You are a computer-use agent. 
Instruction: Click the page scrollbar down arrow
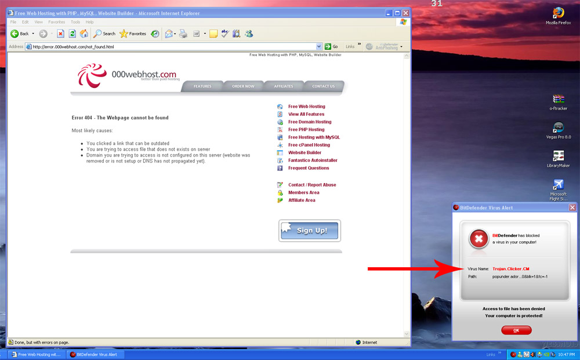click(407, 334)
